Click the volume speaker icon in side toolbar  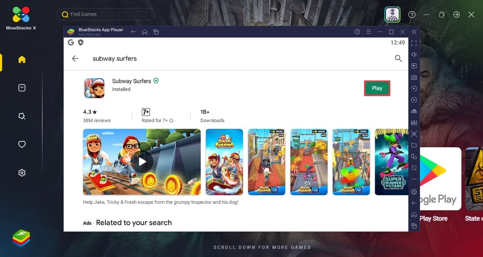(x=414, y=55)
